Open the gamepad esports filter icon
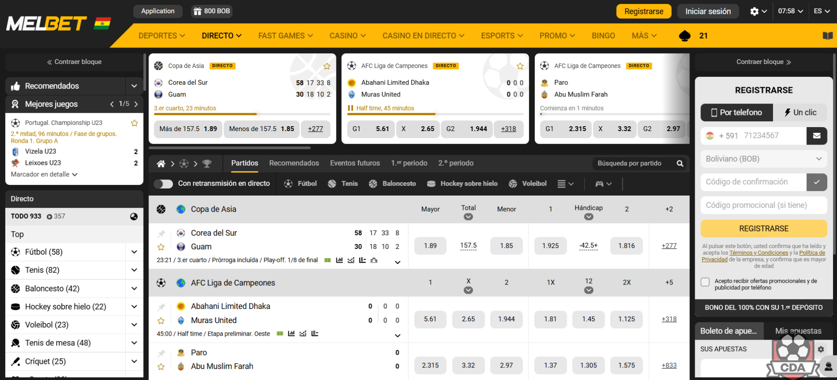837x380 pixels. coord(603,184)
